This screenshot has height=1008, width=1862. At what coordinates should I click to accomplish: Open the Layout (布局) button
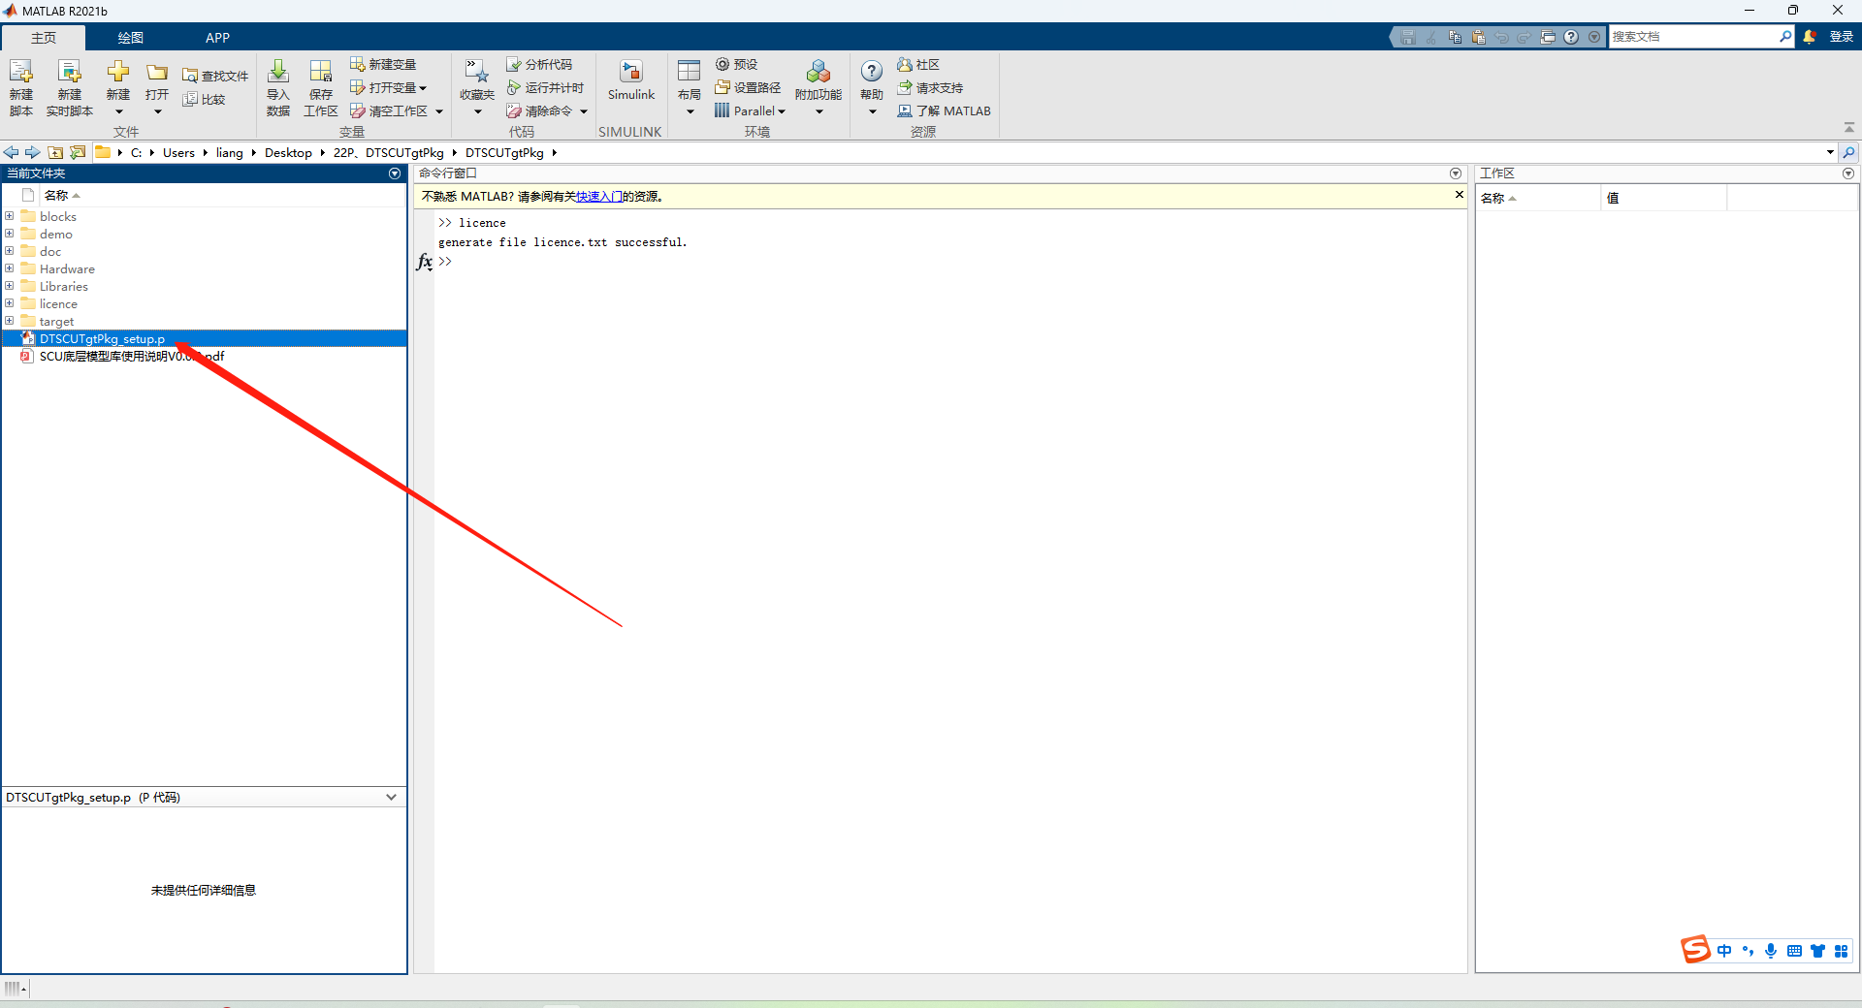690,87
